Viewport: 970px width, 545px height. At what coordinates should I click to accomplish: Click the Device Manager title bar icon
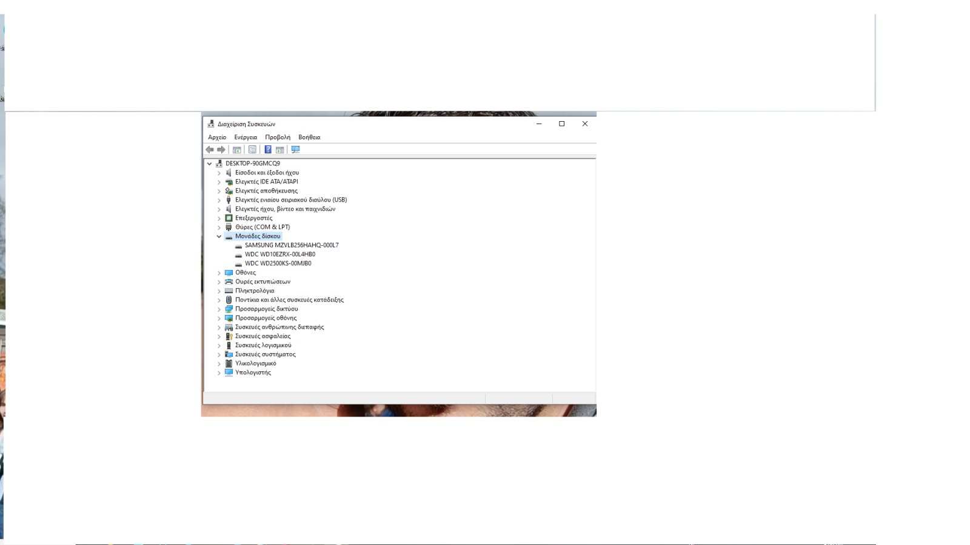click(211, 124)
